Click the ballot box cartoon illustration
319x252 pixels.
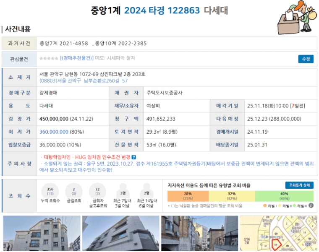(x=297, y=17)
